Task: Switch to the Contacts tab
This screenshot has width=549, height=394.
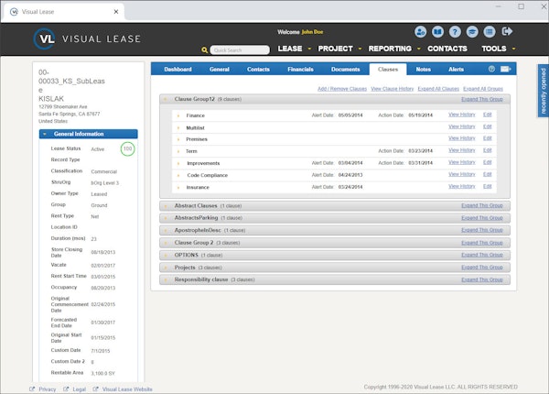Action: [258, 70]
